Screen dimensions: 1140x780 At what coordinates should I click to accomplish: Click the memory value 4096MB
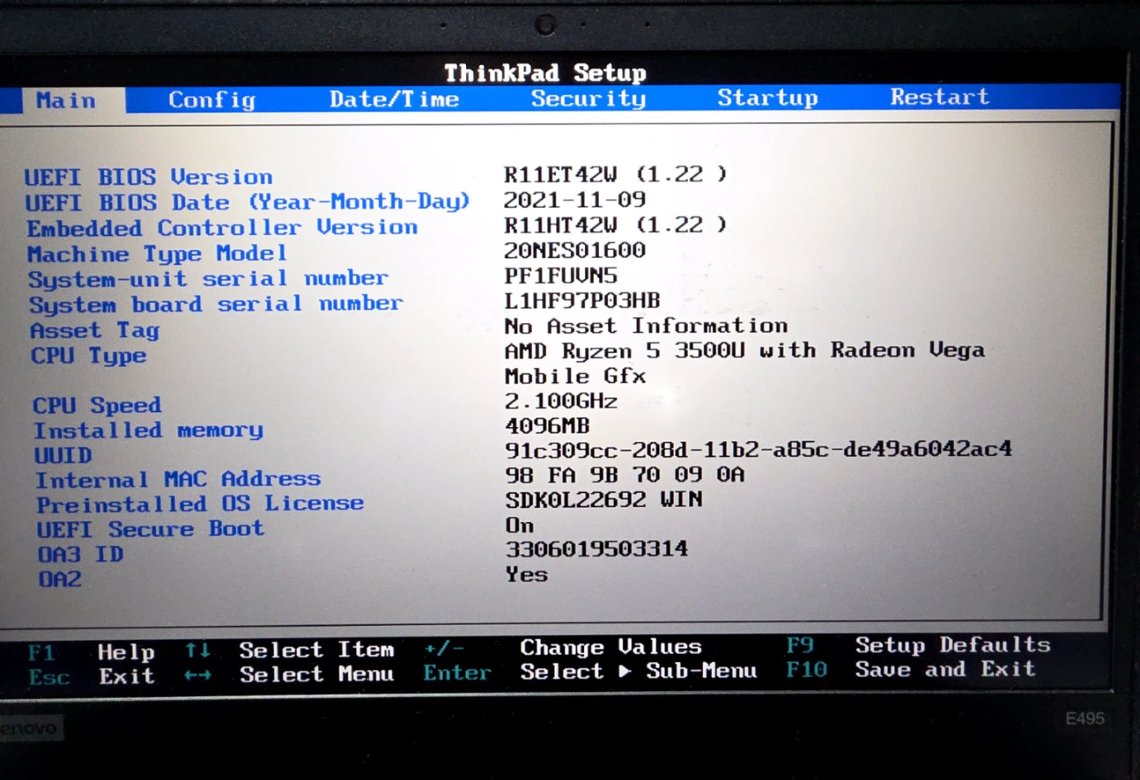[x=547, y=426]
